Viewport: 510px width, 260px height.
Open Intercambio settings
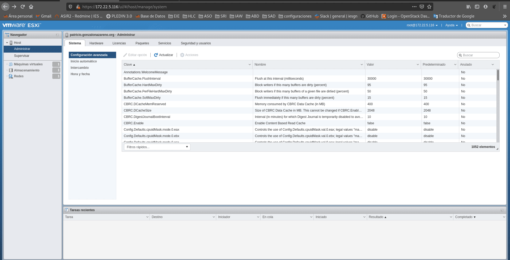point(79,68)
